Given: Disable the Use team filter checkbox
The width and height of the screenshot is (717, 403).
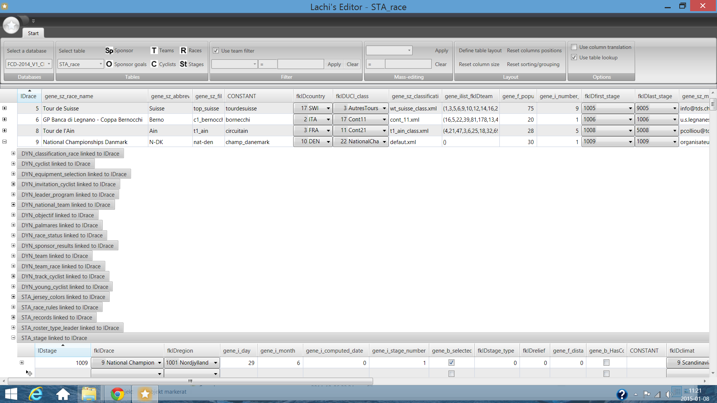Looking at the screenshot, I should pyautogui.click(x=216, y=51).
